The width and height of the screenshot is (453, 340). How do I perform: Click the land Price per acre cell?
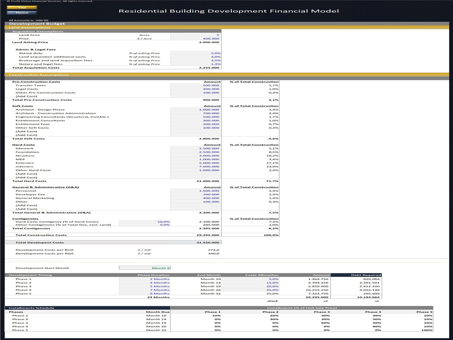coord(196,39)
